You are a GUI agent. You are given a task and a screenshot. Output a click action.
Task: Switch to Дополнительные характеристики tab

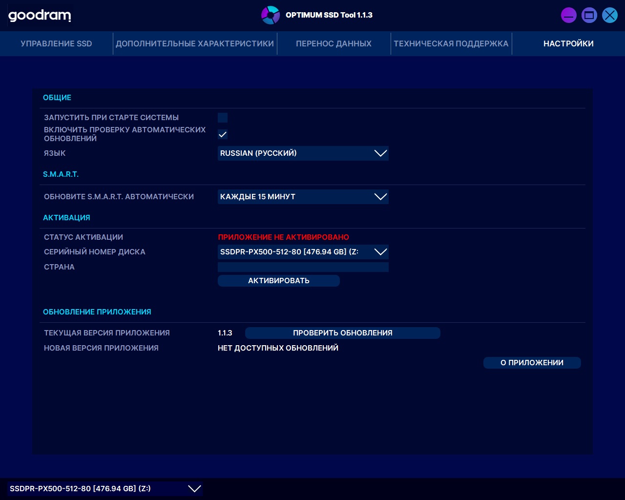[195, 43]
